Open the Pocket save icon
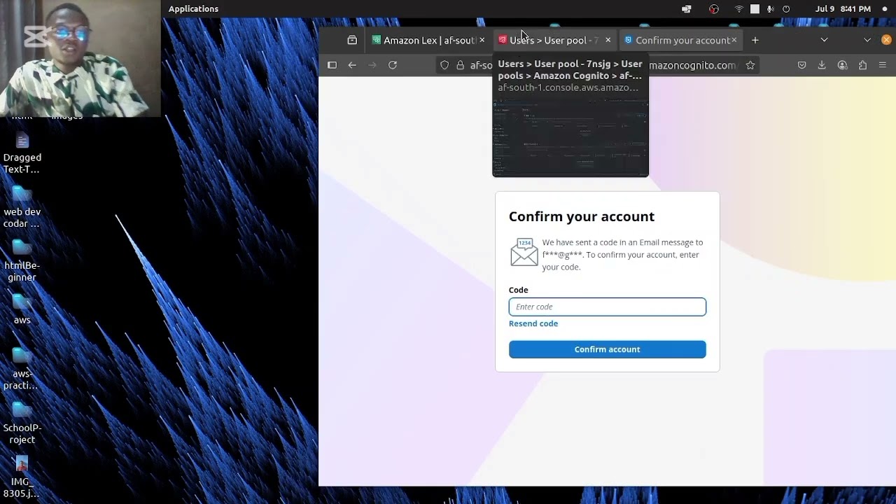Image resolution: width=896 pixels, height=504 pixels. [801, 65]
